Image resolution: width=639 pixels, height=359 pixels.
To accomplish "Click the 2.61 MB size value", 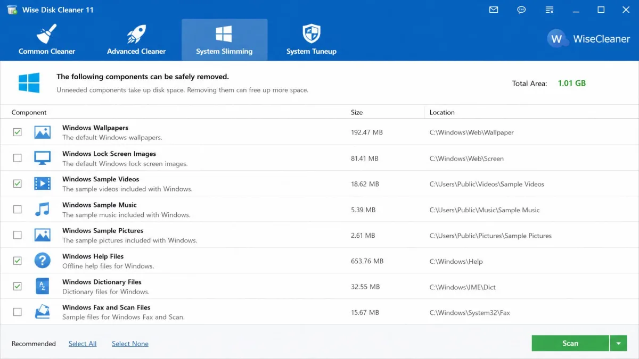I will pyautogui.click(x=363, y=236).
